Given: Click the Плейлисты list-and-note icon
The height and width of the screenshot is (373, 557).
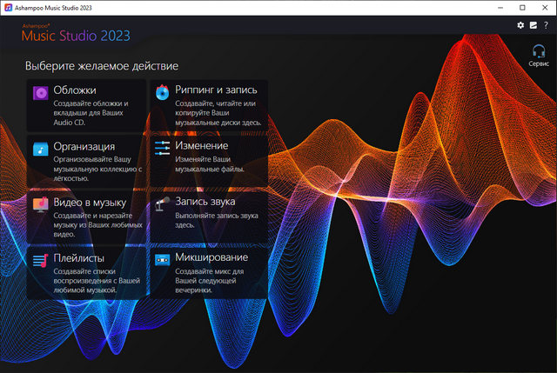Looking at the screenshot, I should click(x=41, y=260).
